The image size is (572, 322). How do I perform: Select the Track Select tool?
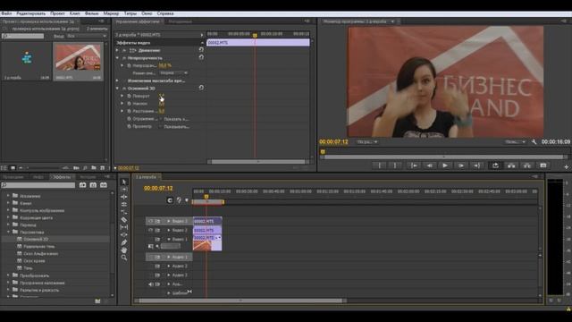(x=124, y=190)
